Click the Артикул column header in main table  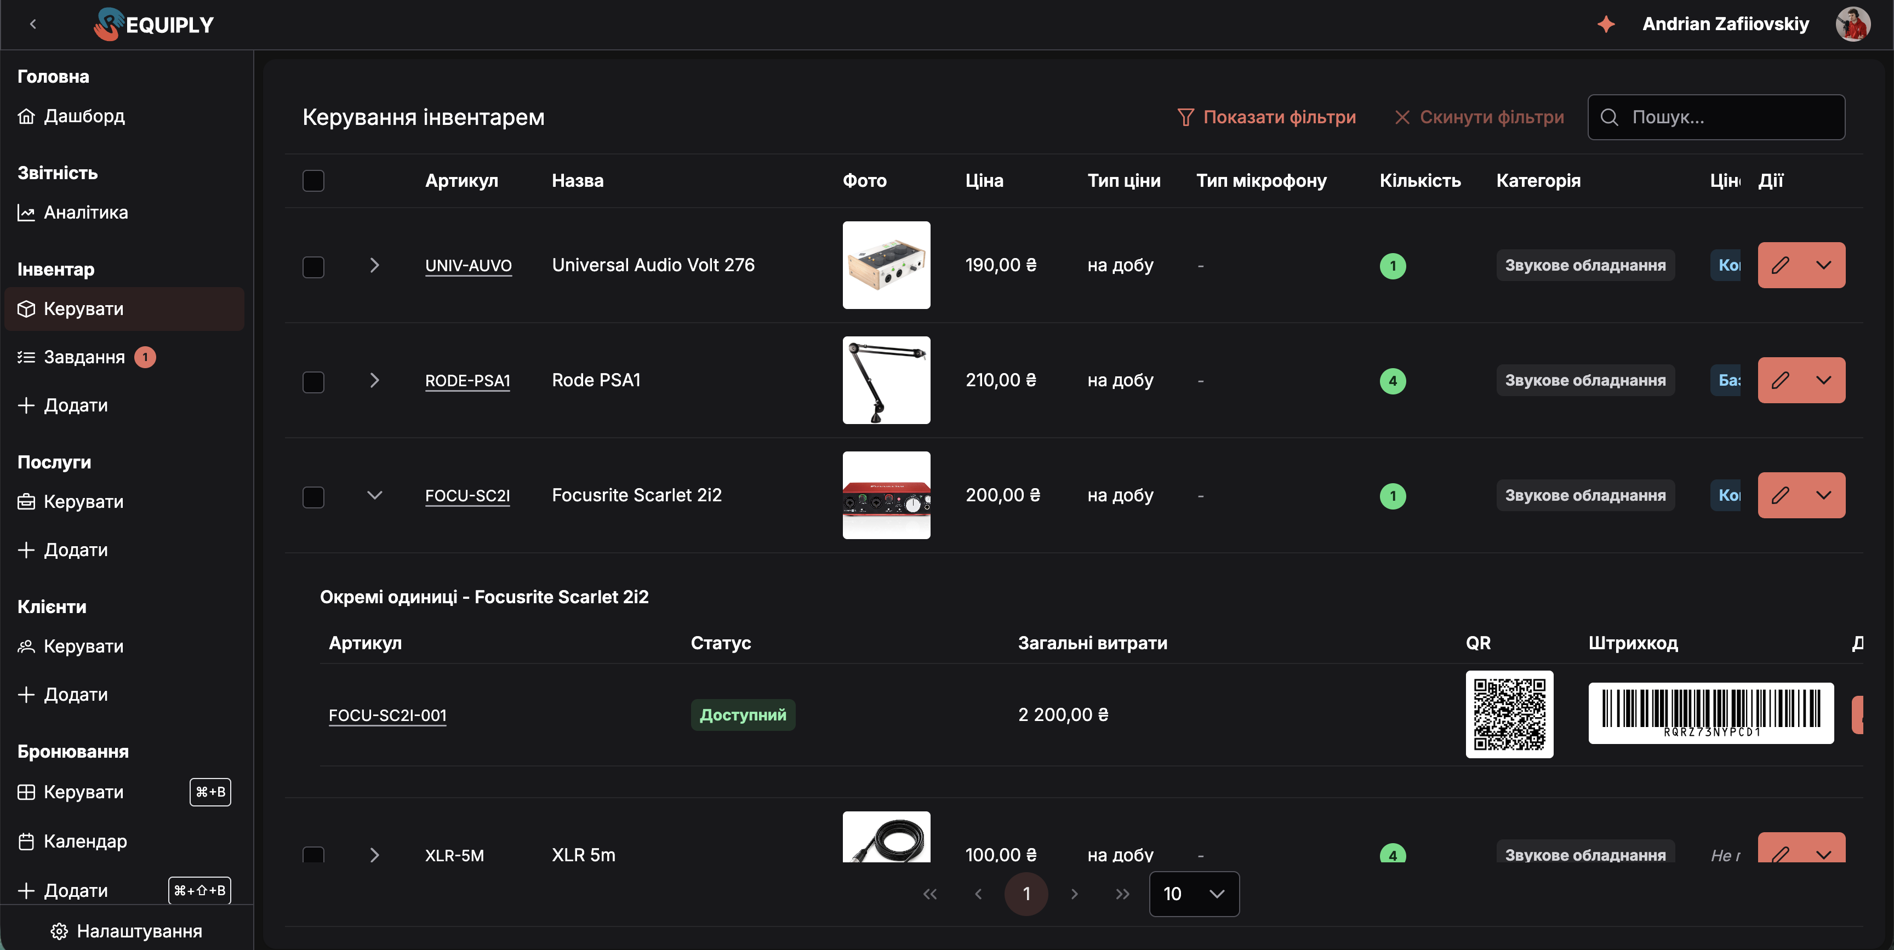(461, 181)
